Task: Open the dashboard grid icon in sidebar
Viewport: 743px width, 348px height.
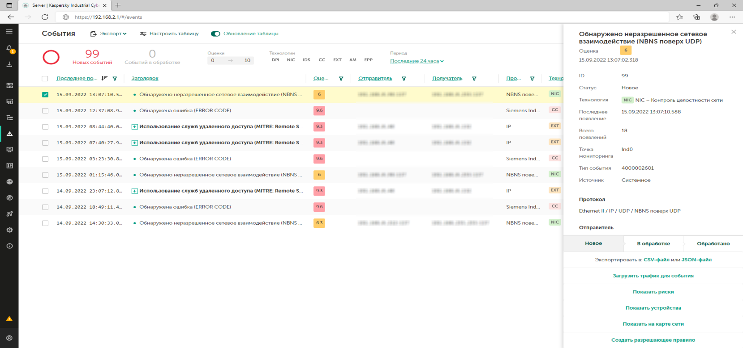Action: 9,85
